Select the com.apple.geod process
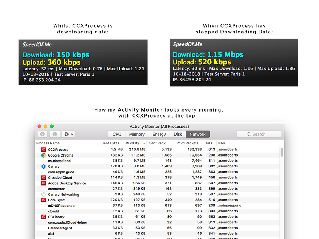Viewport: 319px width, 239px height. click(61, 172)
